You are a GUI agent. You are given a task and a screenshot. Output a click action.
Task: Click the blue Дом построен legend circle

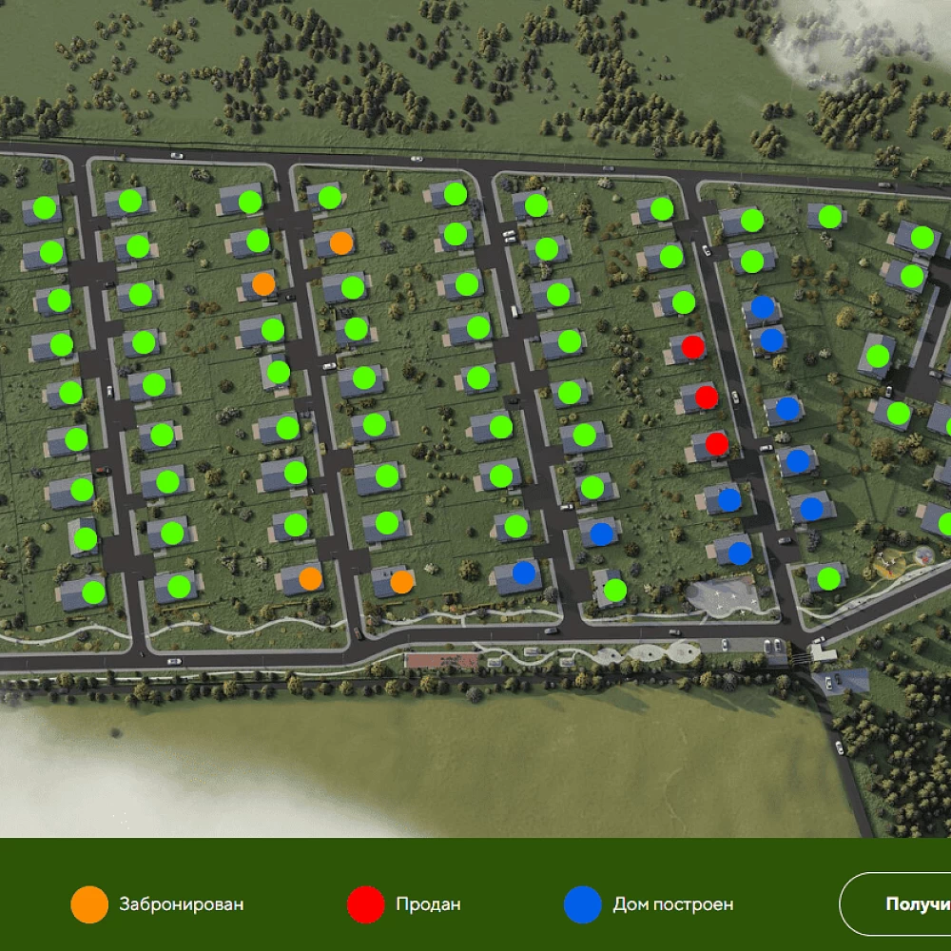pos(583,904)
